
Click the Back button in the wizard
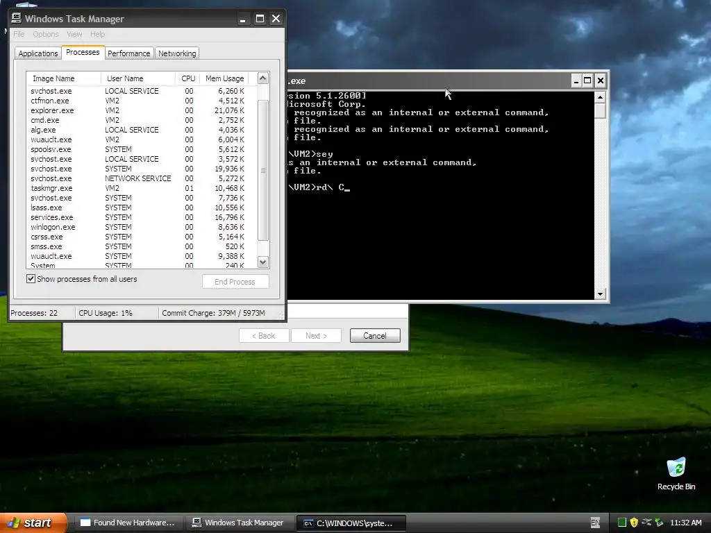coord(264,336)
